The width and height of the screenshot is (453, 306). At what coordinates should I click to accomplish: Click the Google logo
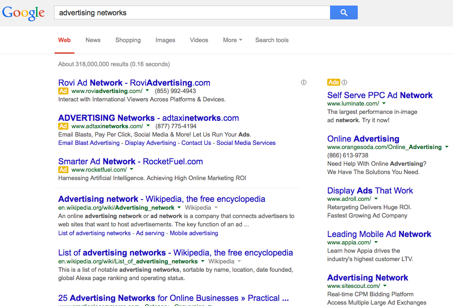(x=23, y=12)
